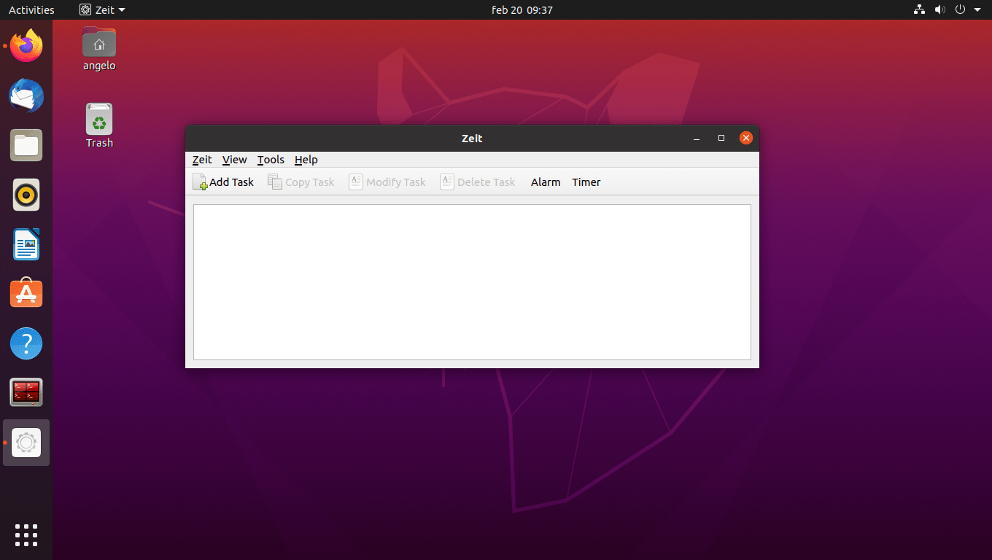
Task: Close the Zeit window
Action: [745, 138]
